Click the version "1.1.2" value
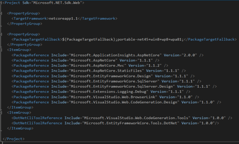Viewport: 239px width, 144px height. coord(154,66)
